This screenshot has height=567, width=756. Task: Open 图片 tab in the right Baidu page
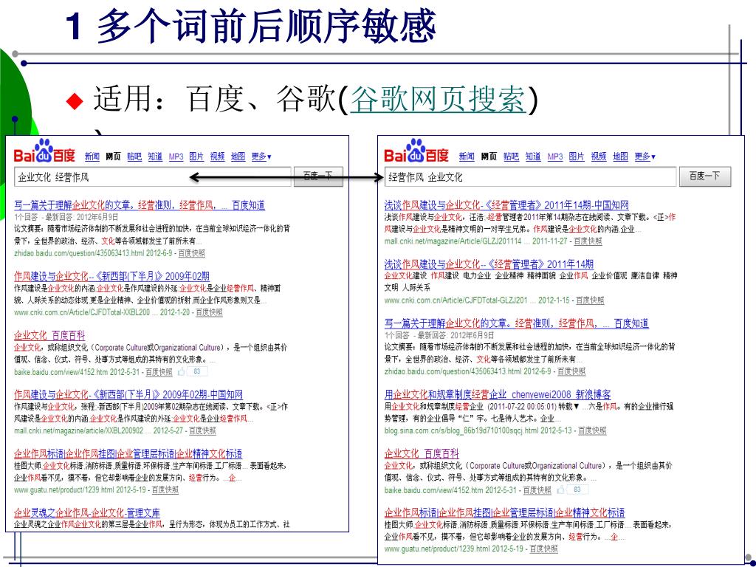[x=577, y=157]
